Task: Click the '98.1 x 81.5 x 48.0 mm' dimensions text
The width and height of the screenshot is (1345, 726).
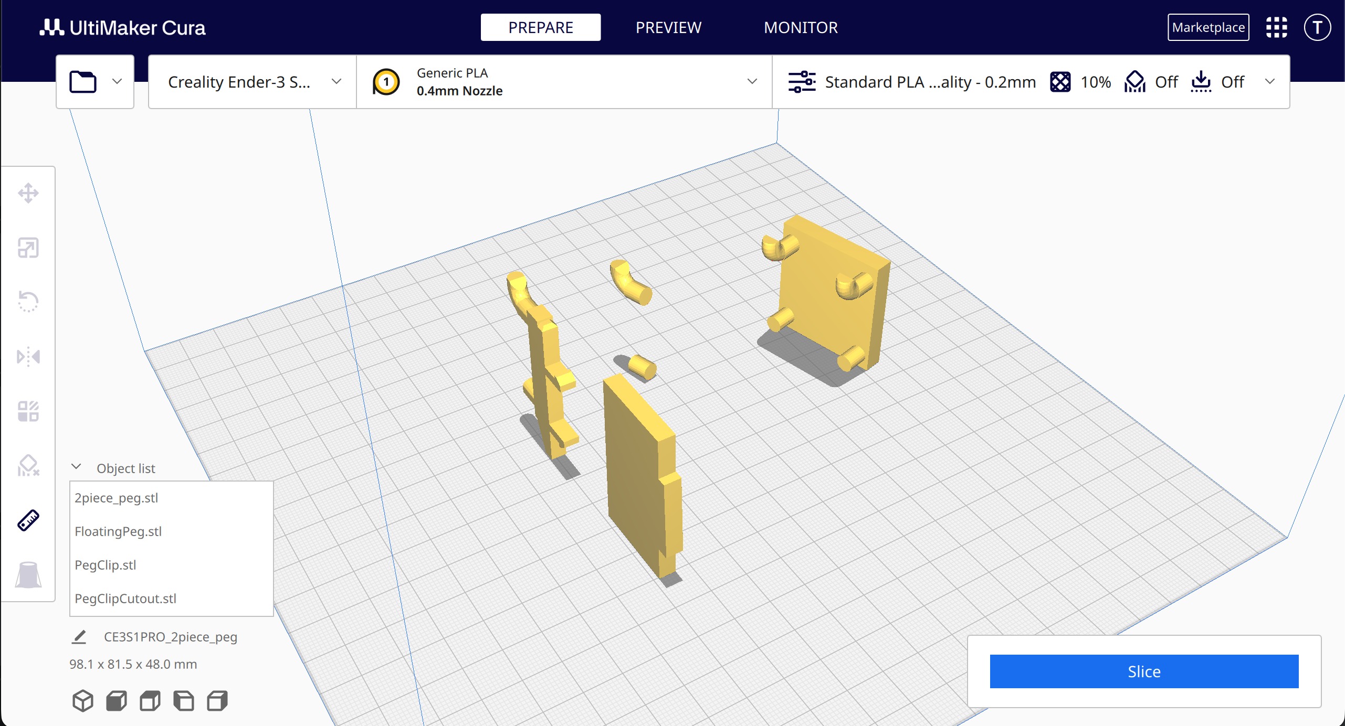Action: (133, 664)
